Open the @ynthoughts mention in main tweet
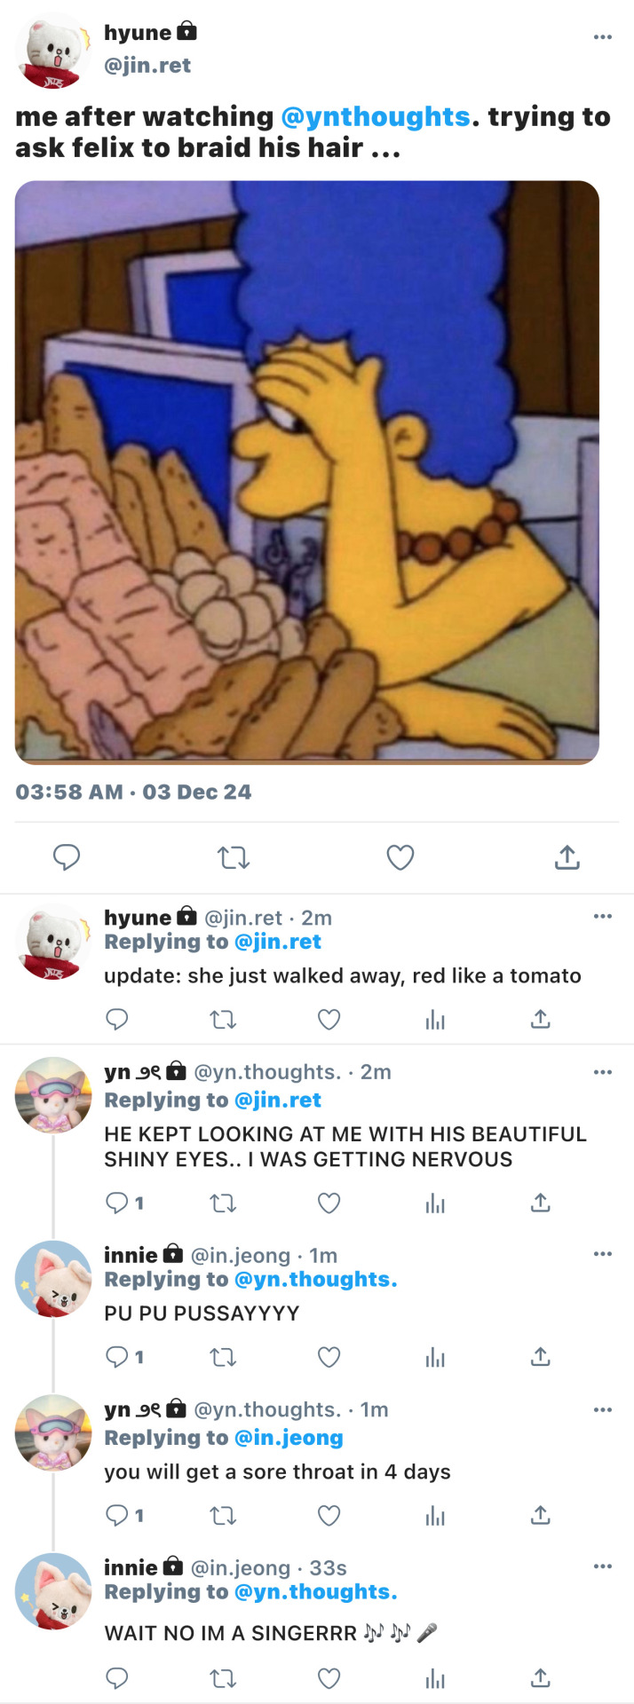The height and width of the screenshot is (1704, 634). [x=375, y=117]
